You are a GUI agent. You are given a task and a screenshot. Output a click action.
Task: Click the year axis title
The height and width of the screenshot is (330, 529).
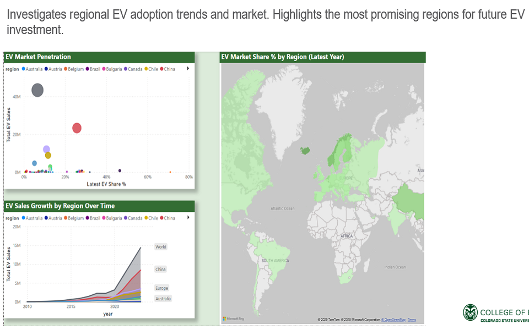(x=108, y=314)
